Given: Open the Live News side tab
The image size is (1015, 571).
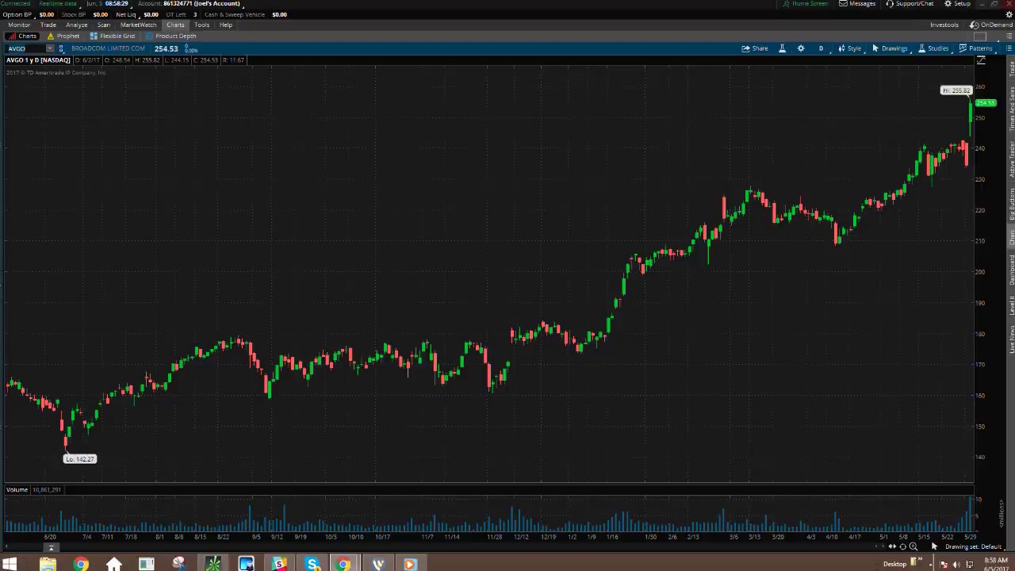Looking at the screenshot, I should [x=1011, y=339].
